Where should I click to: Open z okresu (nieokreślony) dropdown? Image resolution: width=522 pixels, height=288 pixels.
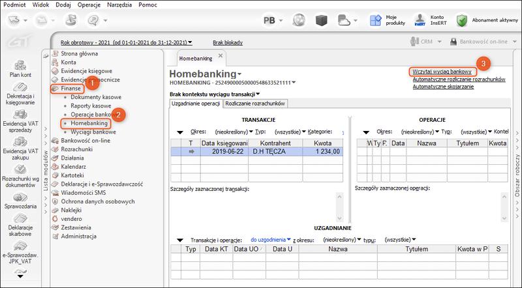[x=341, y=240]
